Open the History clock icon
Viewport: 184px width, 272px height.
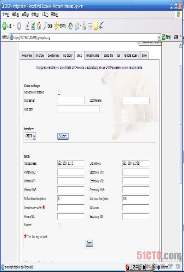[70, 26]
